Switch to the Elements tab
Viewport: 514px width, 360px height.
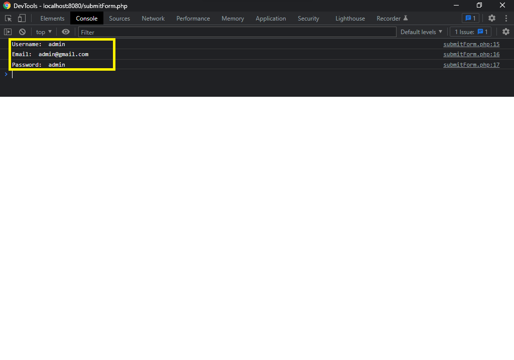click(x=52, y=19)
